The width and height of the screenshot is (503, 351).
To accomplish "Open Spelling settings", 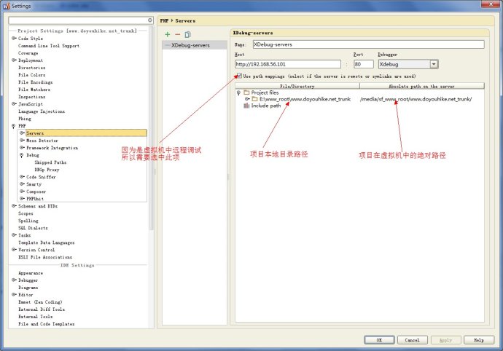I will click(x=28, y=221).
